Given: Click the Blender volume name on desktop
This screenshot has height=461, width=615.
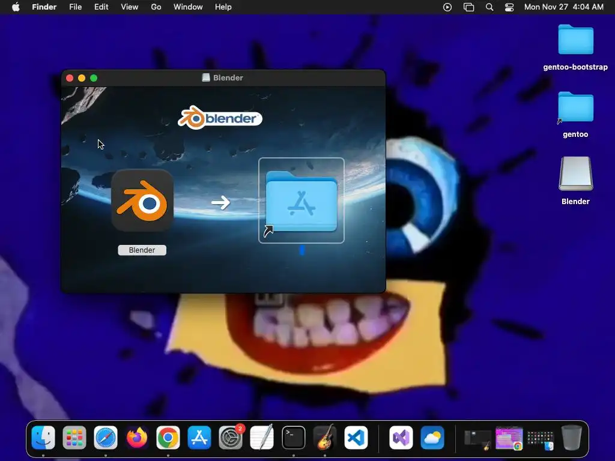Looking at the screenshot, I should [x=575, y=202].
